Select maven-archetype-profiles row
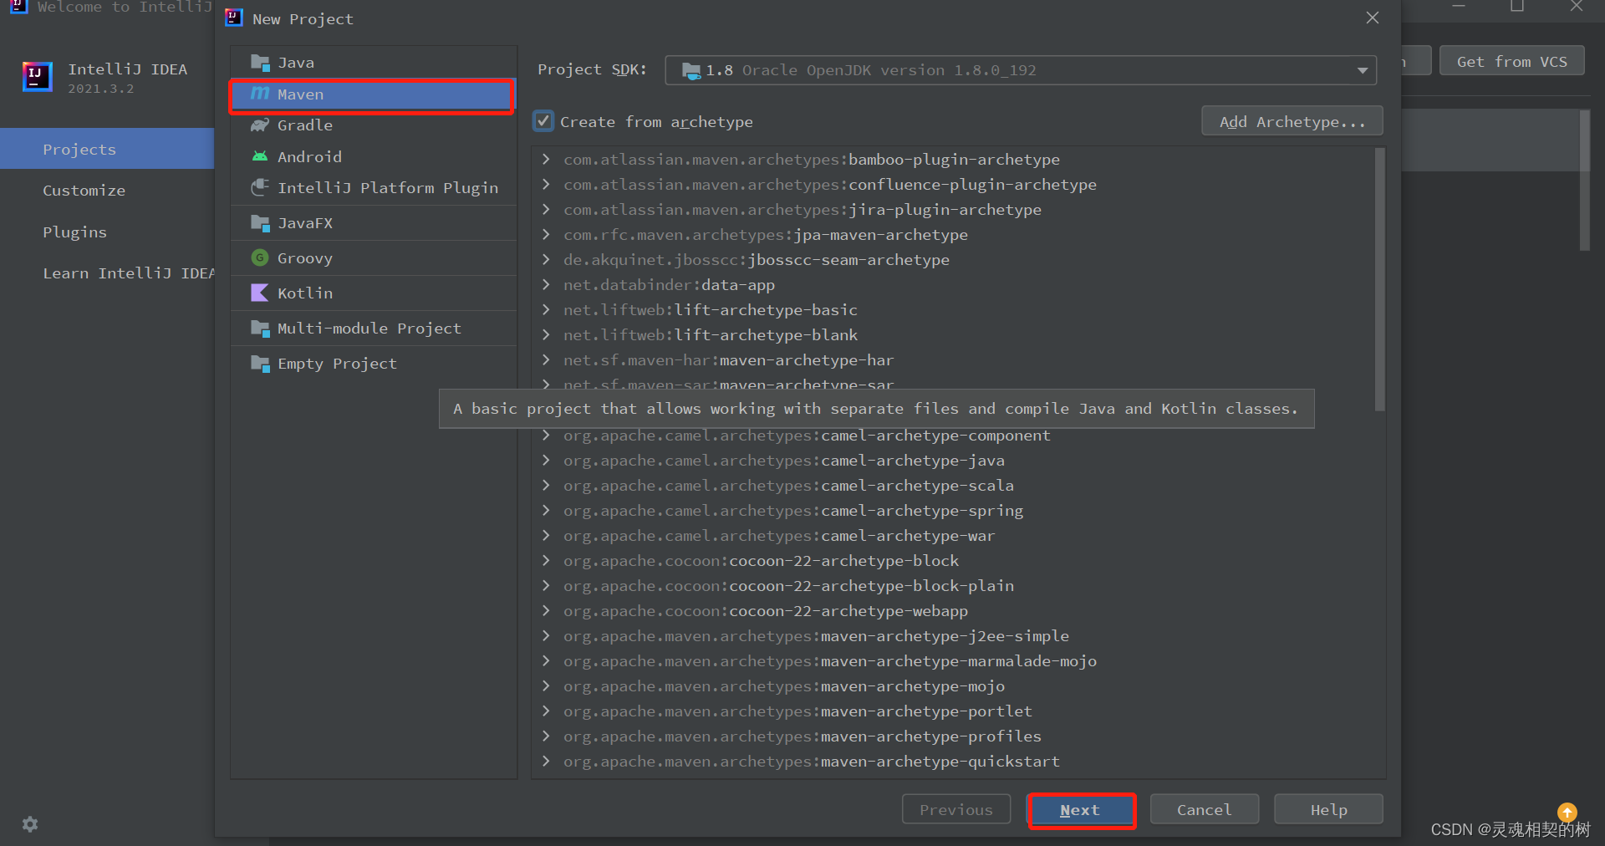The image size is (1605, 846). click(953, 736)
